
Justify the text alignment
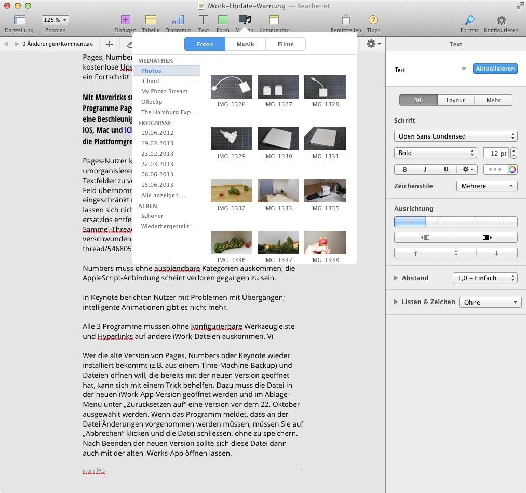point(502,222)
